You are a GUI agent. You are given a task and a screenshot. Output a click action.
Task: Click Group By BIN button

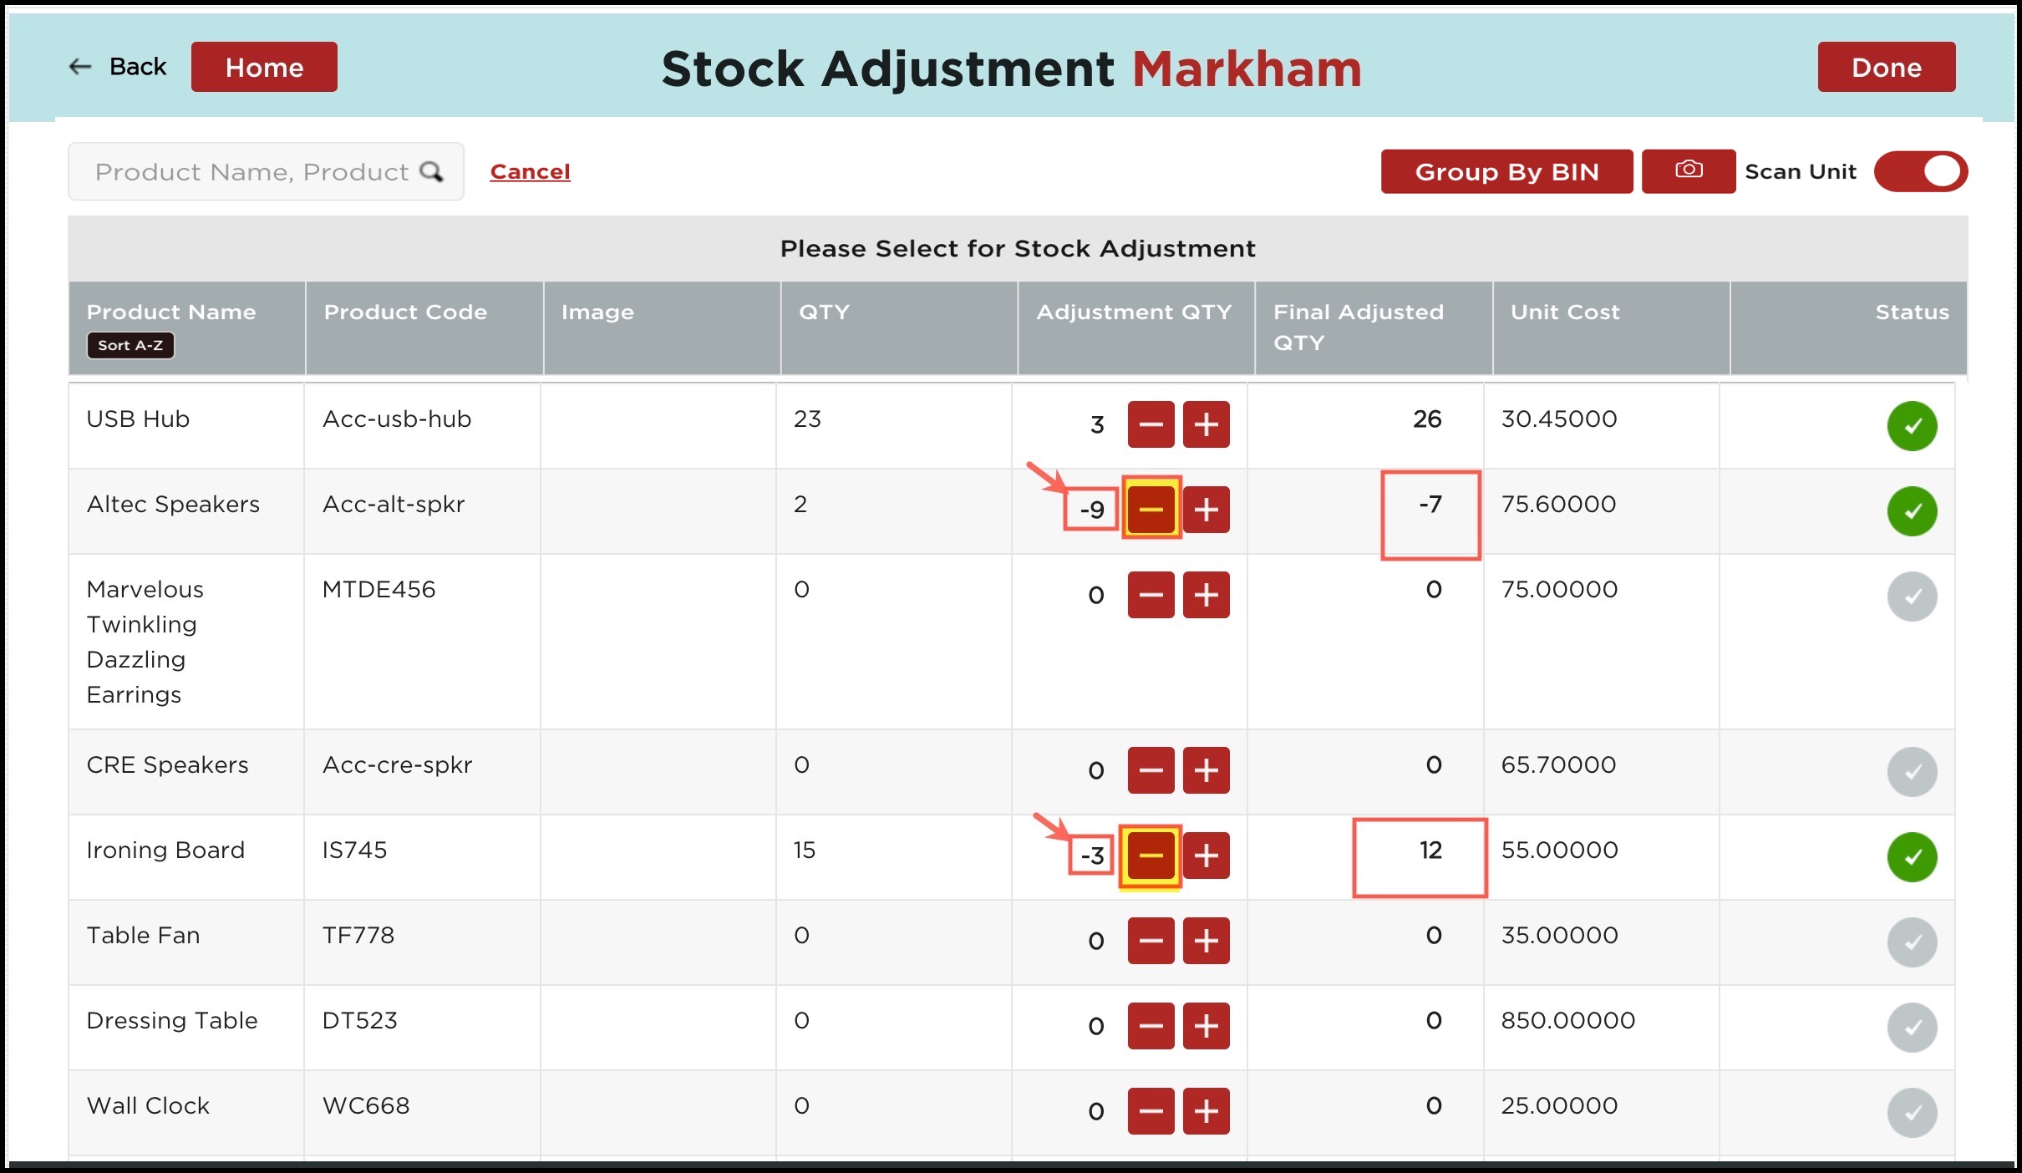(x=1506, y=171)
